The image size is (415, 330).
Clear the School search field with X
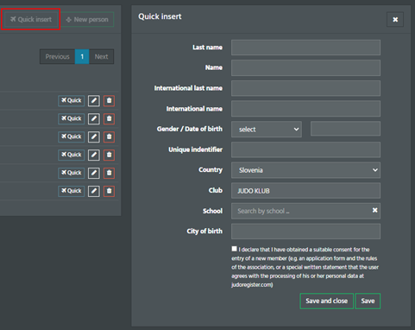(374, 210)
